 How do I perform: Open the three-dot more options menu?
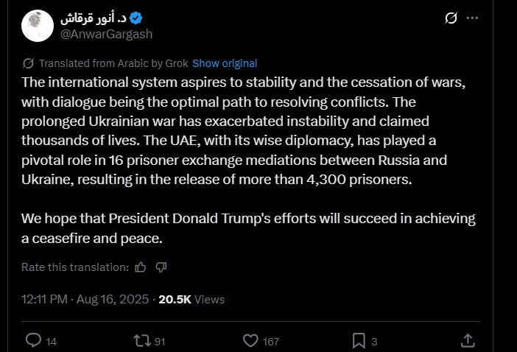click(472, 18)
